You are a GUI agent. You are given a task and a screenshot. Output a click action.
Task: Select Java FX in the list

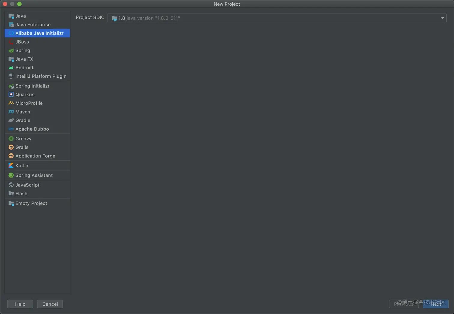point(37,59)
